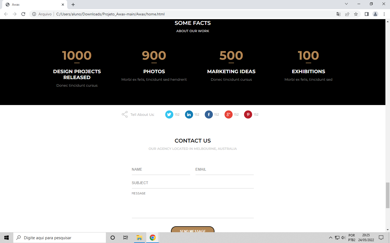Open the Chrome three-dot menu

tap(384, 14)
